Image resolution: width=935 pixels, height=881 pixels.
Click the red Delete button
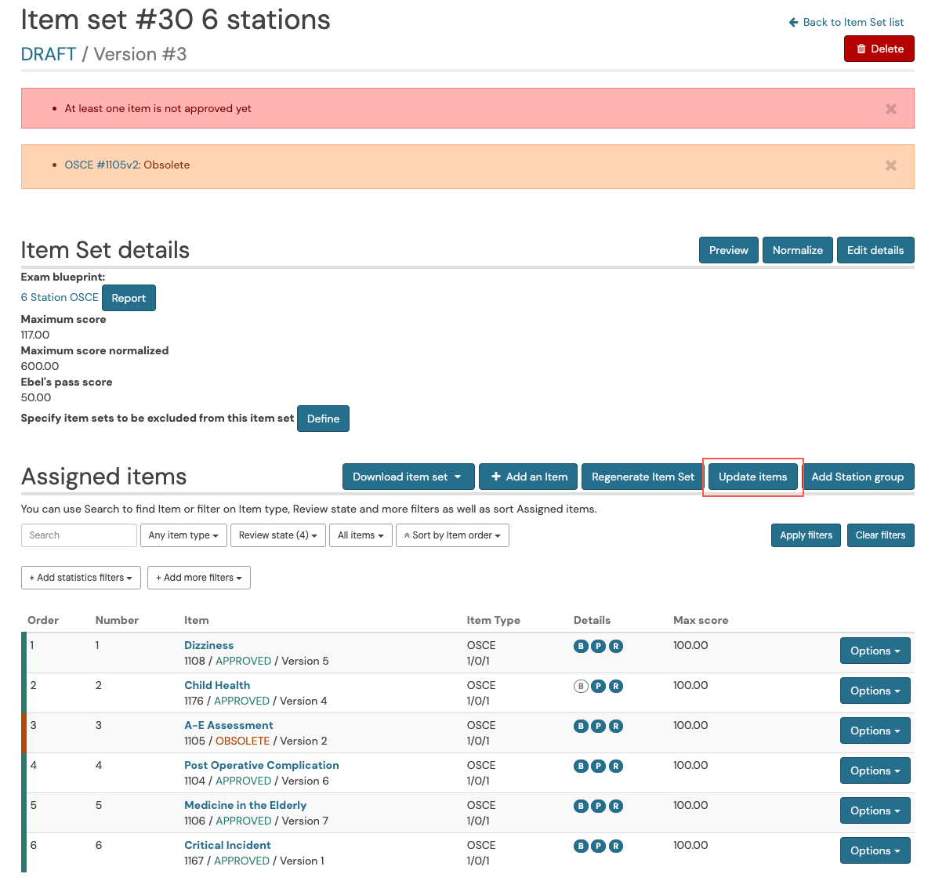(x=879, y=49)
